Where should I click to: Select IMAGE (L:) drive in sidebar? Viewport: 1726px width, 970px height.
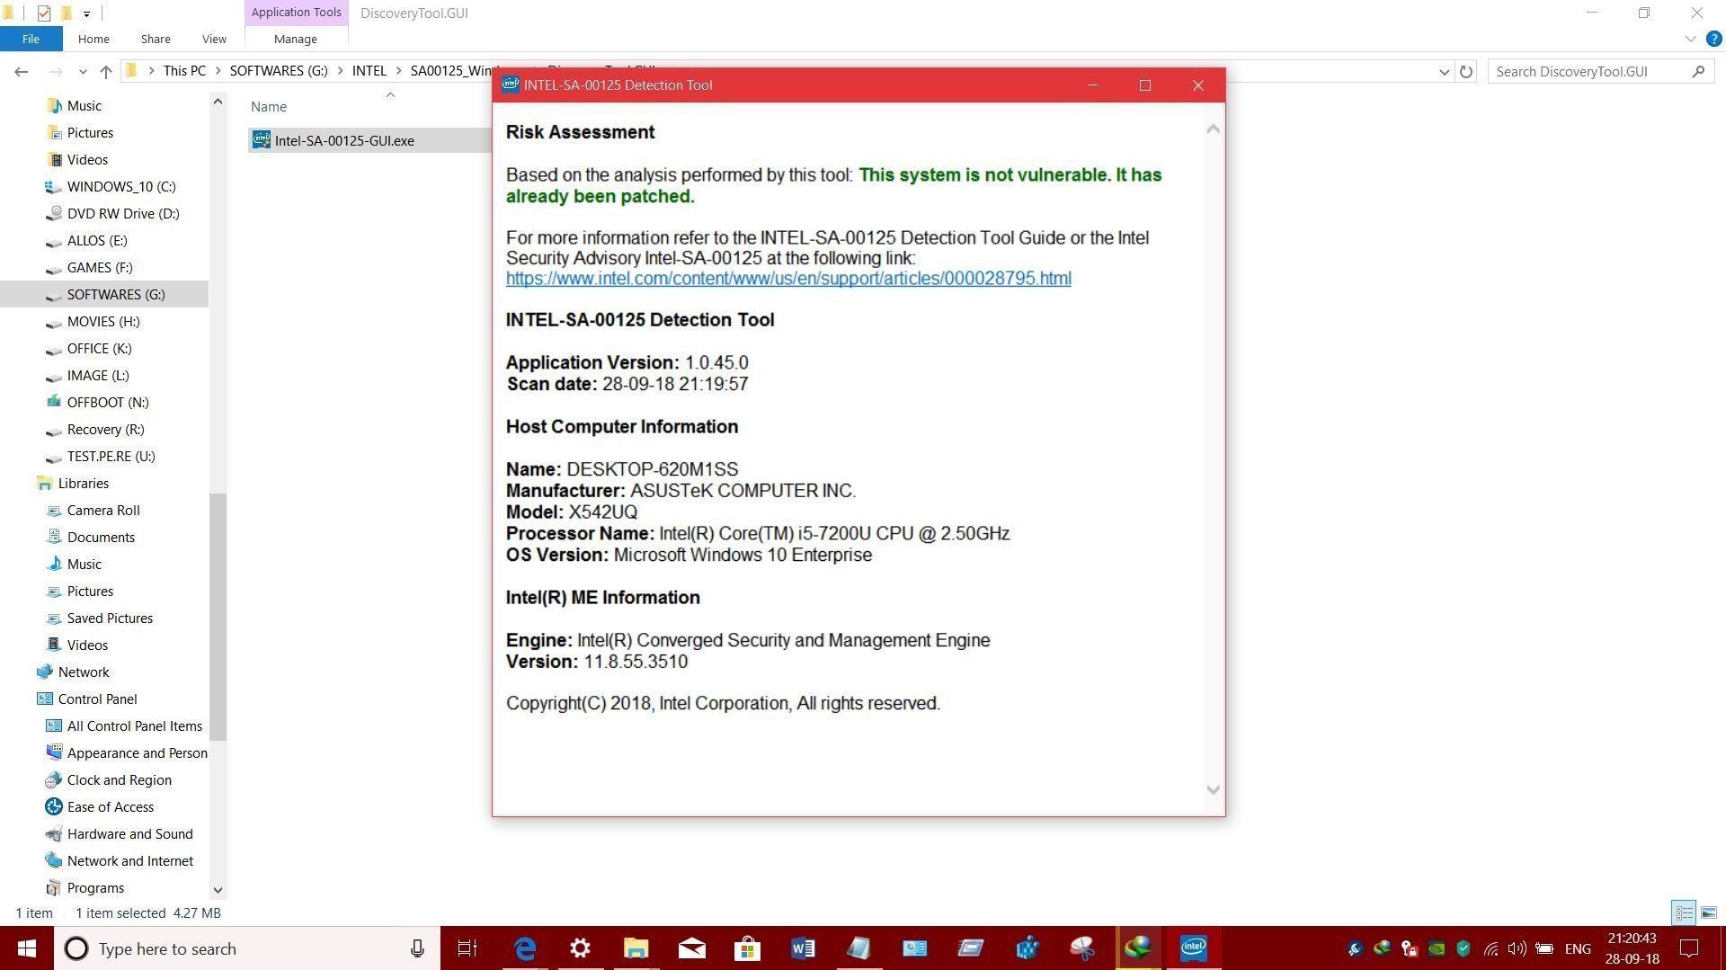[98, 375]
